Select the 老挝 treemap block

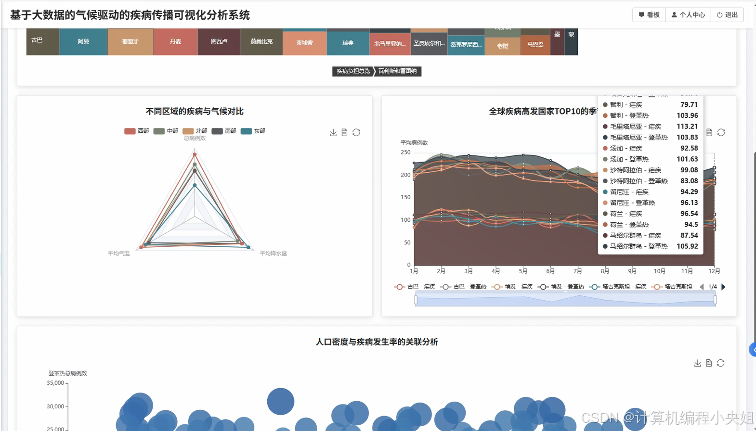[x=503, y=46]
